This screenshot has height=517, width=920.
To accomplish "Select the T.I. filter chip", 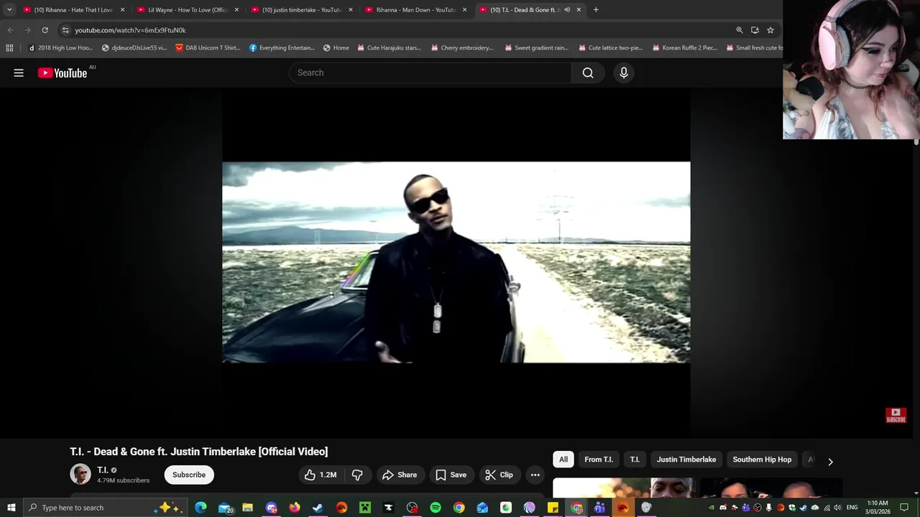I will (635, 460).
